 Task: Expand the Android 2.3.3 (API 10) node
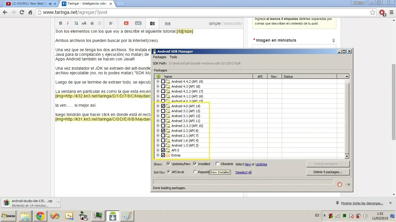(158, 126)
